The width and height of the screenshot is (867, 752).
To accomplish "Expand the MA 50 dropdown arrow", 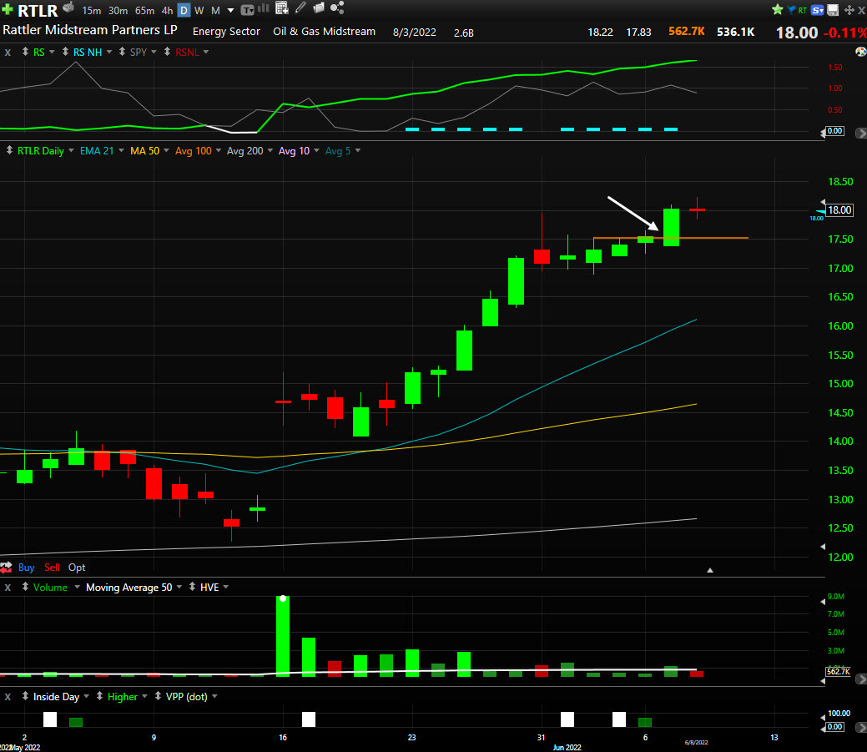I will 166,150.
